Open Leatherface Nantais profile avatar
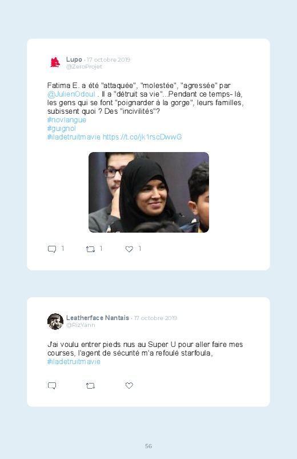 tap(55, 321)
